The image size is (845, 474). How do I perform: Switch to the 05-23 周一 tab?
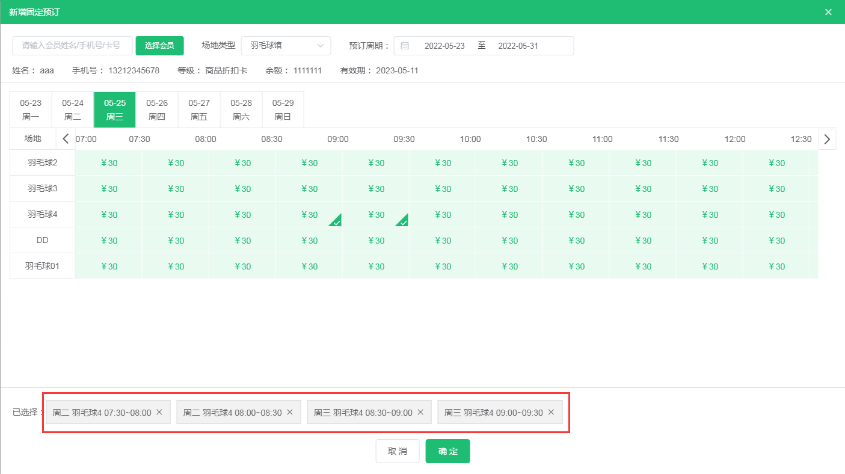(x=31, y=109)
